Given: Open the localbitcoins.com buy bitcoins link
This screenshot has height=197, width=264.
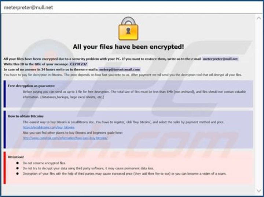Looking at the screenshot, I should 48,127.
